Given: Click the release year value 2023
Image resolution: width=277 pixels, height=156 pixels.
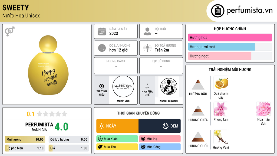Looking at the screenshot, I should (114, 33).
